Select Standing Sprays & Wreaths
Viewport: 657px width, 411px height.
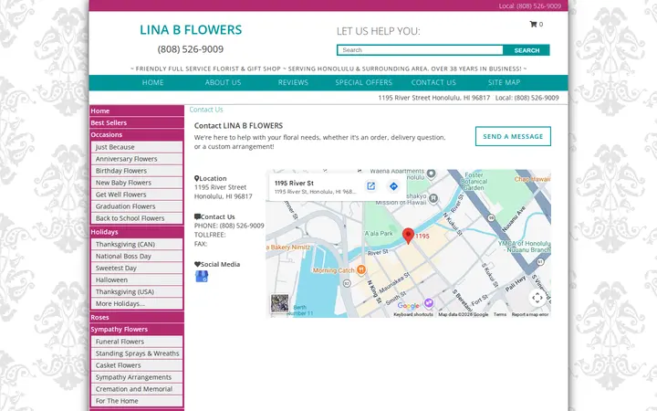click(137, 353)
